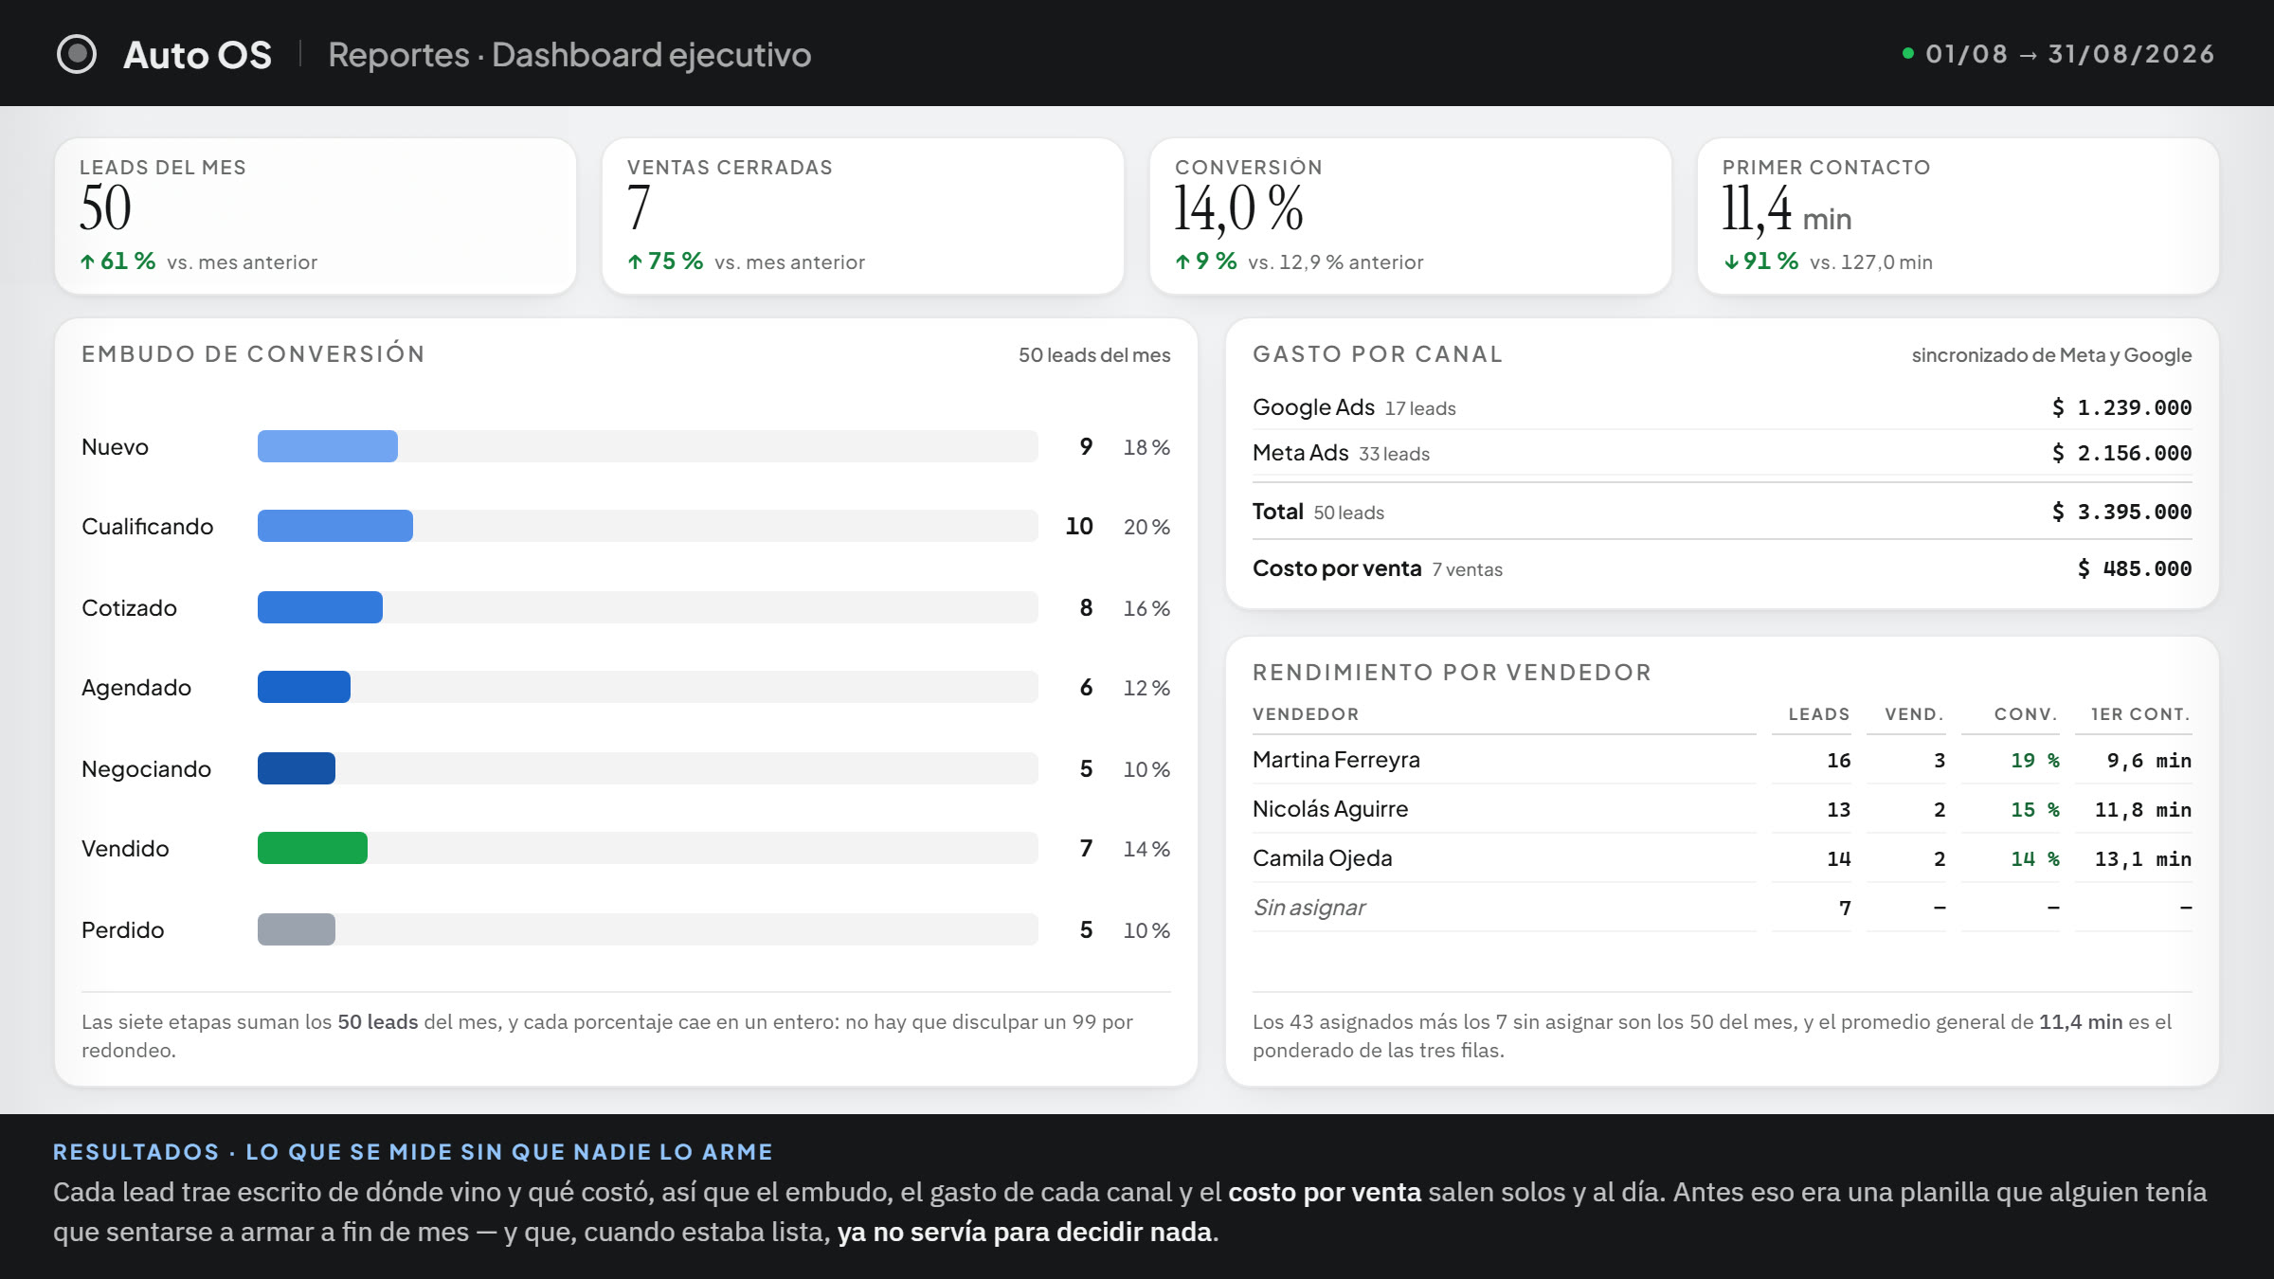Select the Conversión value 14,0 %

[x=1238, y=208]
